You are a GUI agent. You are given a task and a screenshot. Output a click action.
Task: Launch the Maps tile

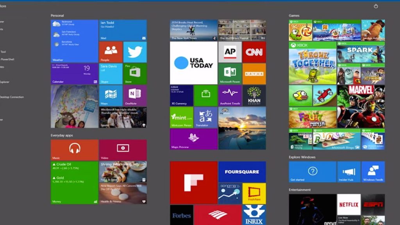click(111, 96)
